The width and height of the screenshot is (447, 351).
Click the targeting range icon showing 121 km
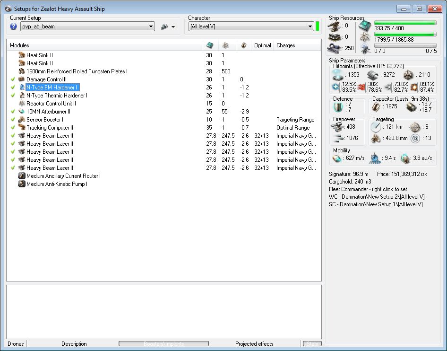[376, 127]
